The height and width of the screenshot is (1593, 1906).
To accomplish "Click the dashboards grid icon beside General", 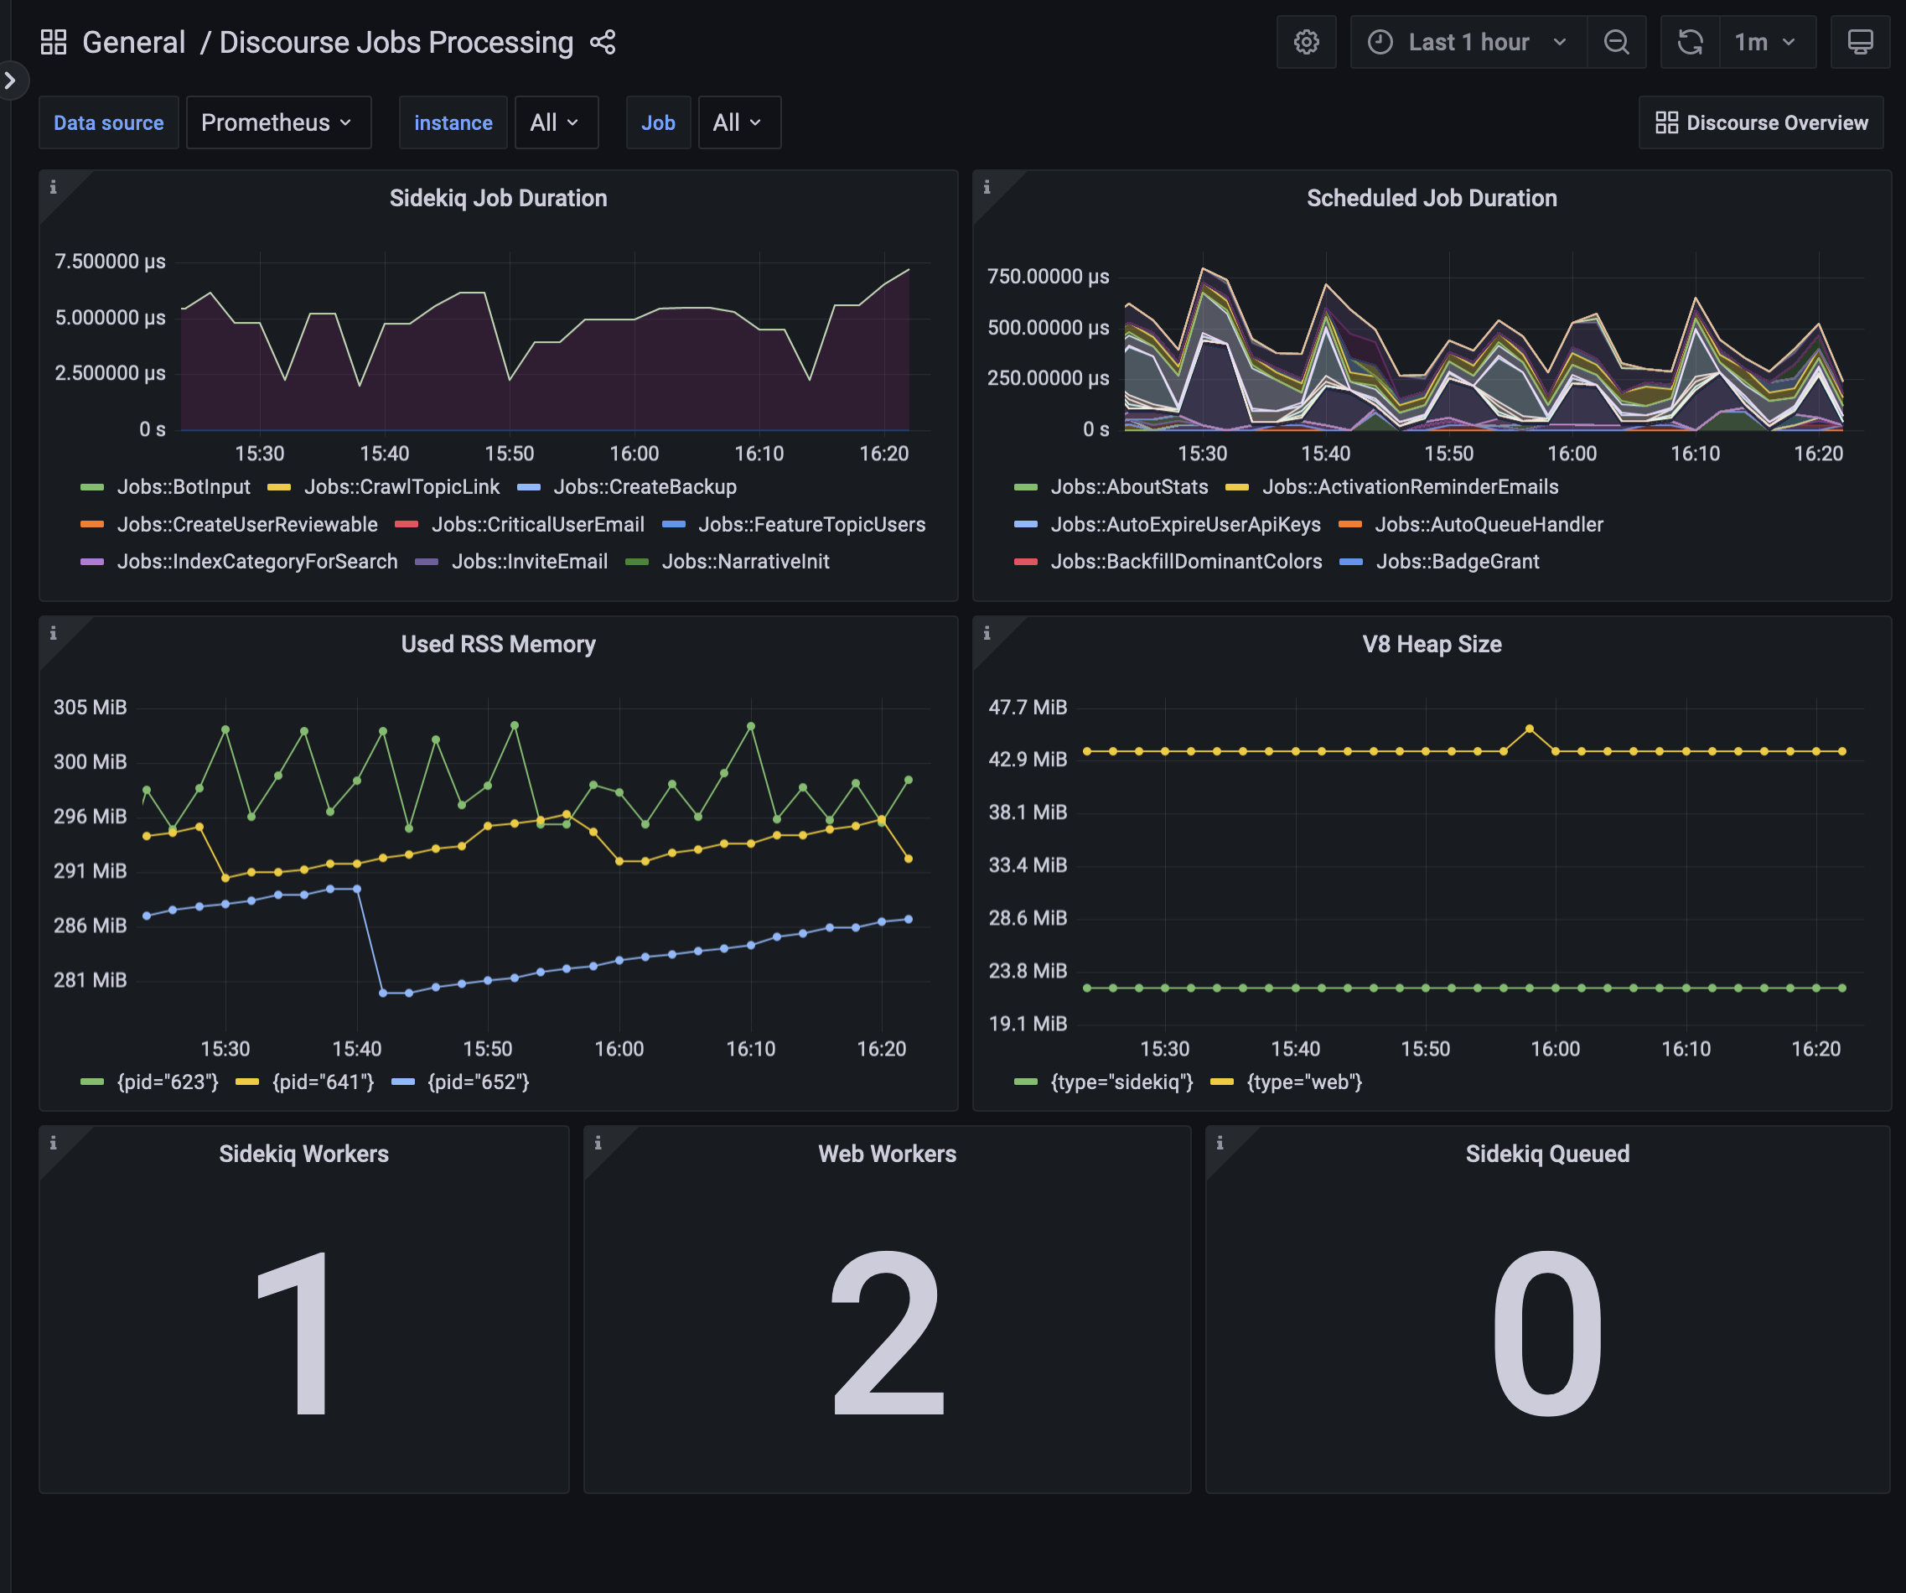I will (54, 41).
